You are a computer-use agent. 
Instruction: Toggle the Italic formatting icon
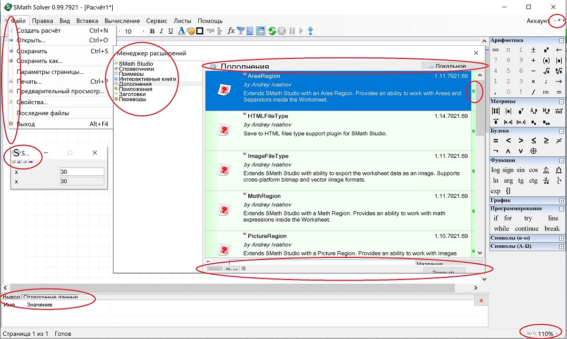tap(162, 31)
